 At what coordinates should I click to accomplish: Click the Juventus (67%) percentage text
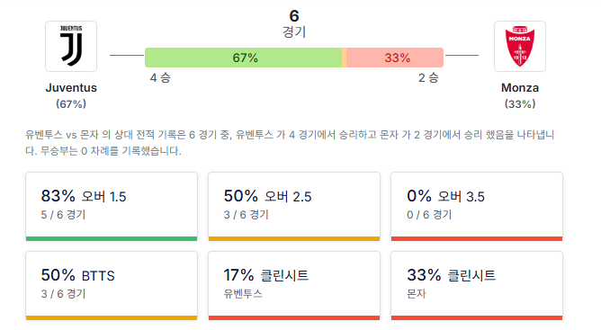(x=71, y=104)
